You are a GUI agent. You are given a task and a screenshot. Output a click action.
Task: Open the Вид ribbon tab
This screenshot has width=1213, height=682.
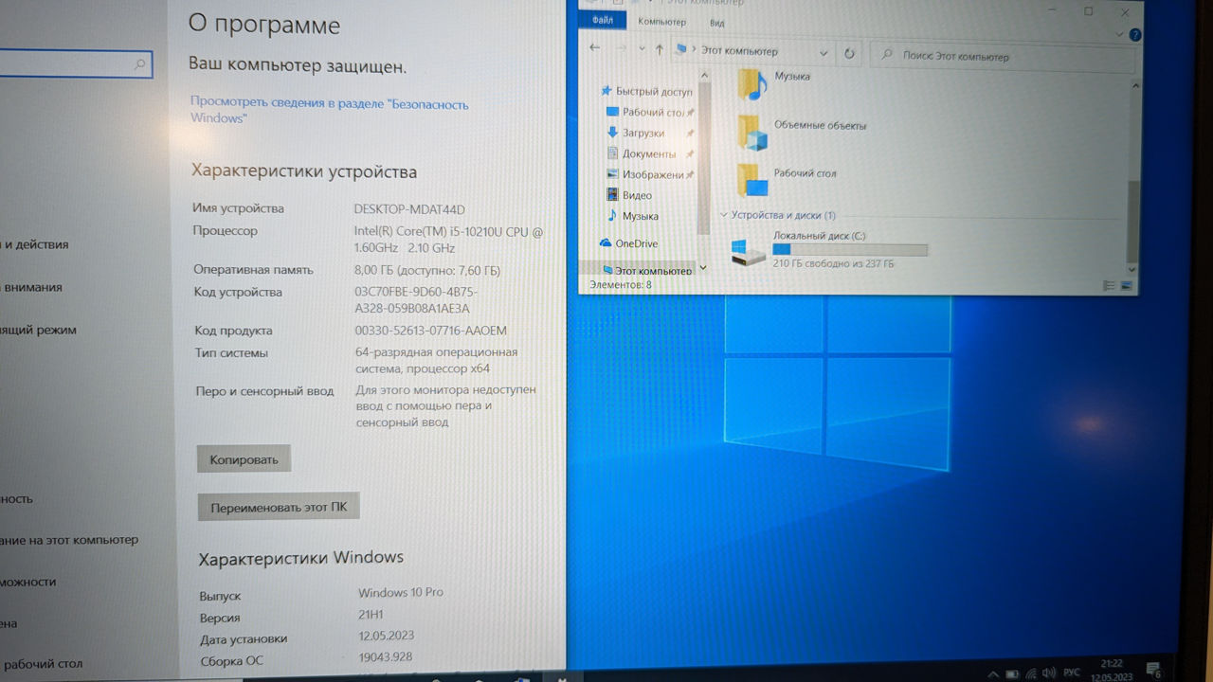click(x=717, y=23)
